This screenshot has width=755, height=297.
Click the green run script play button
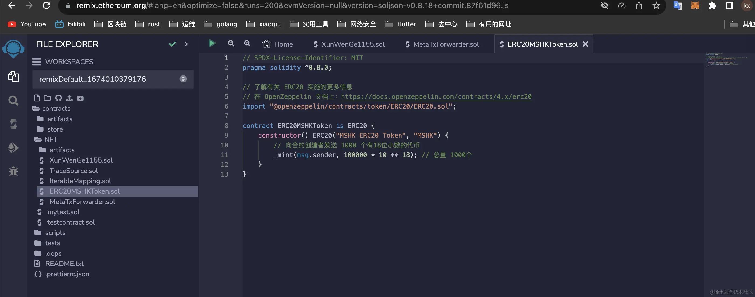point(212,44)
